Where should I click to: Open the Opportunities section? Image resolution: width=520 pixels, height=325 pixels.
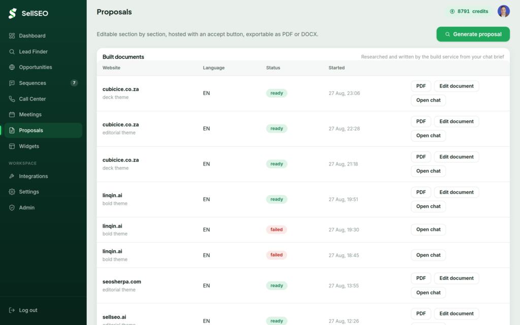[43, 68]
